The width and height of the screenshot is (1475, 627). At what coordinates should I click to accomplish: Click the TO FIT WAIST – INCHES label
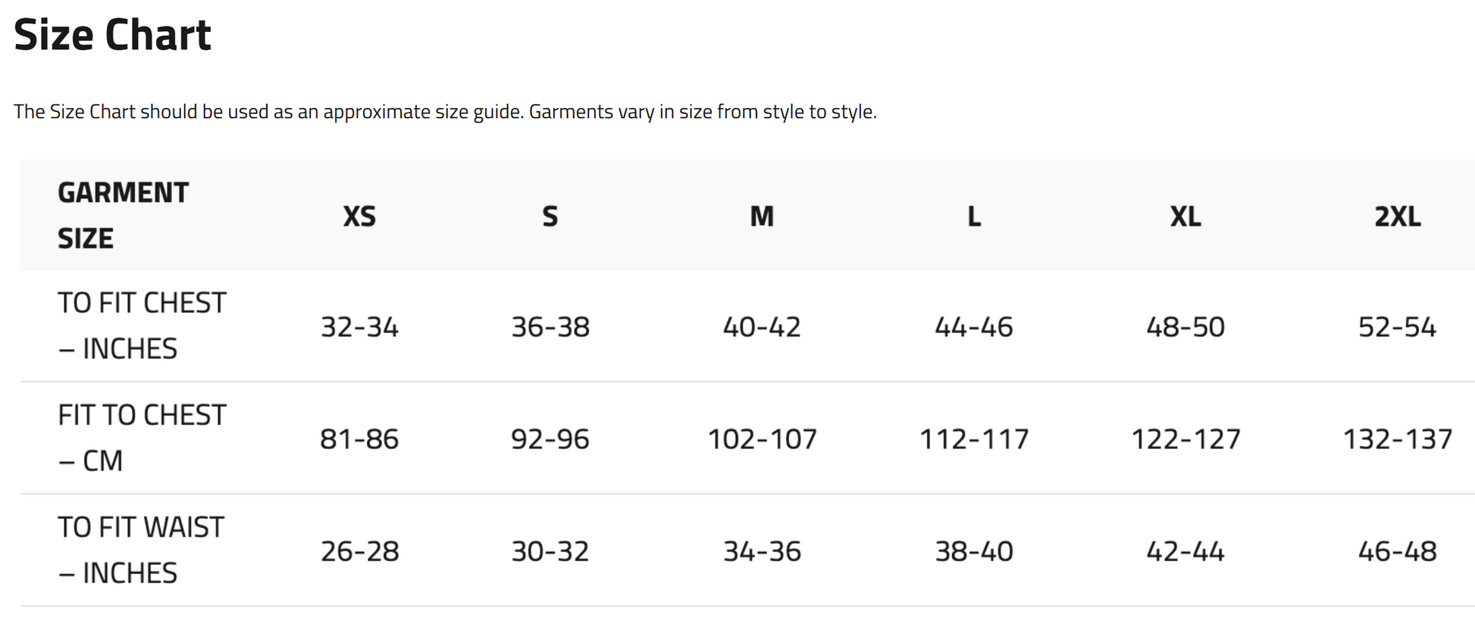(x=141, y=551)
